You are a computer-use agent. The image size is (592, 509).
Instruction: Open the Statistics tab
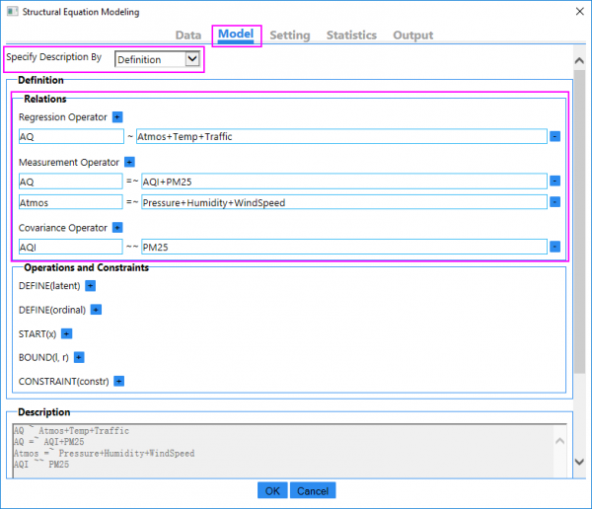351,35
